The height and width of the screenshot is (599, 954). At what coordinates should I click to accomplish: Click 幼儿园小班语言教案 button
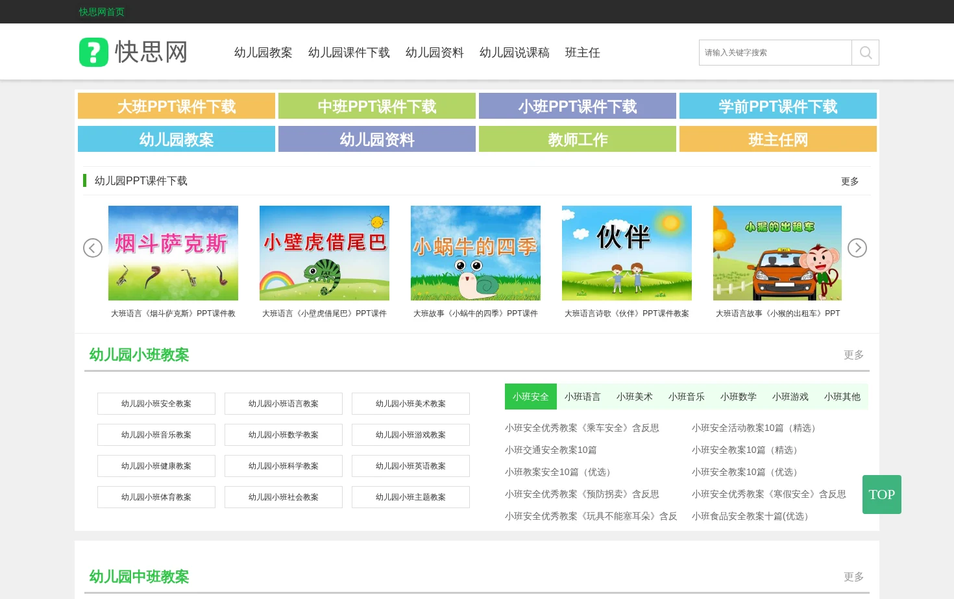284,404
